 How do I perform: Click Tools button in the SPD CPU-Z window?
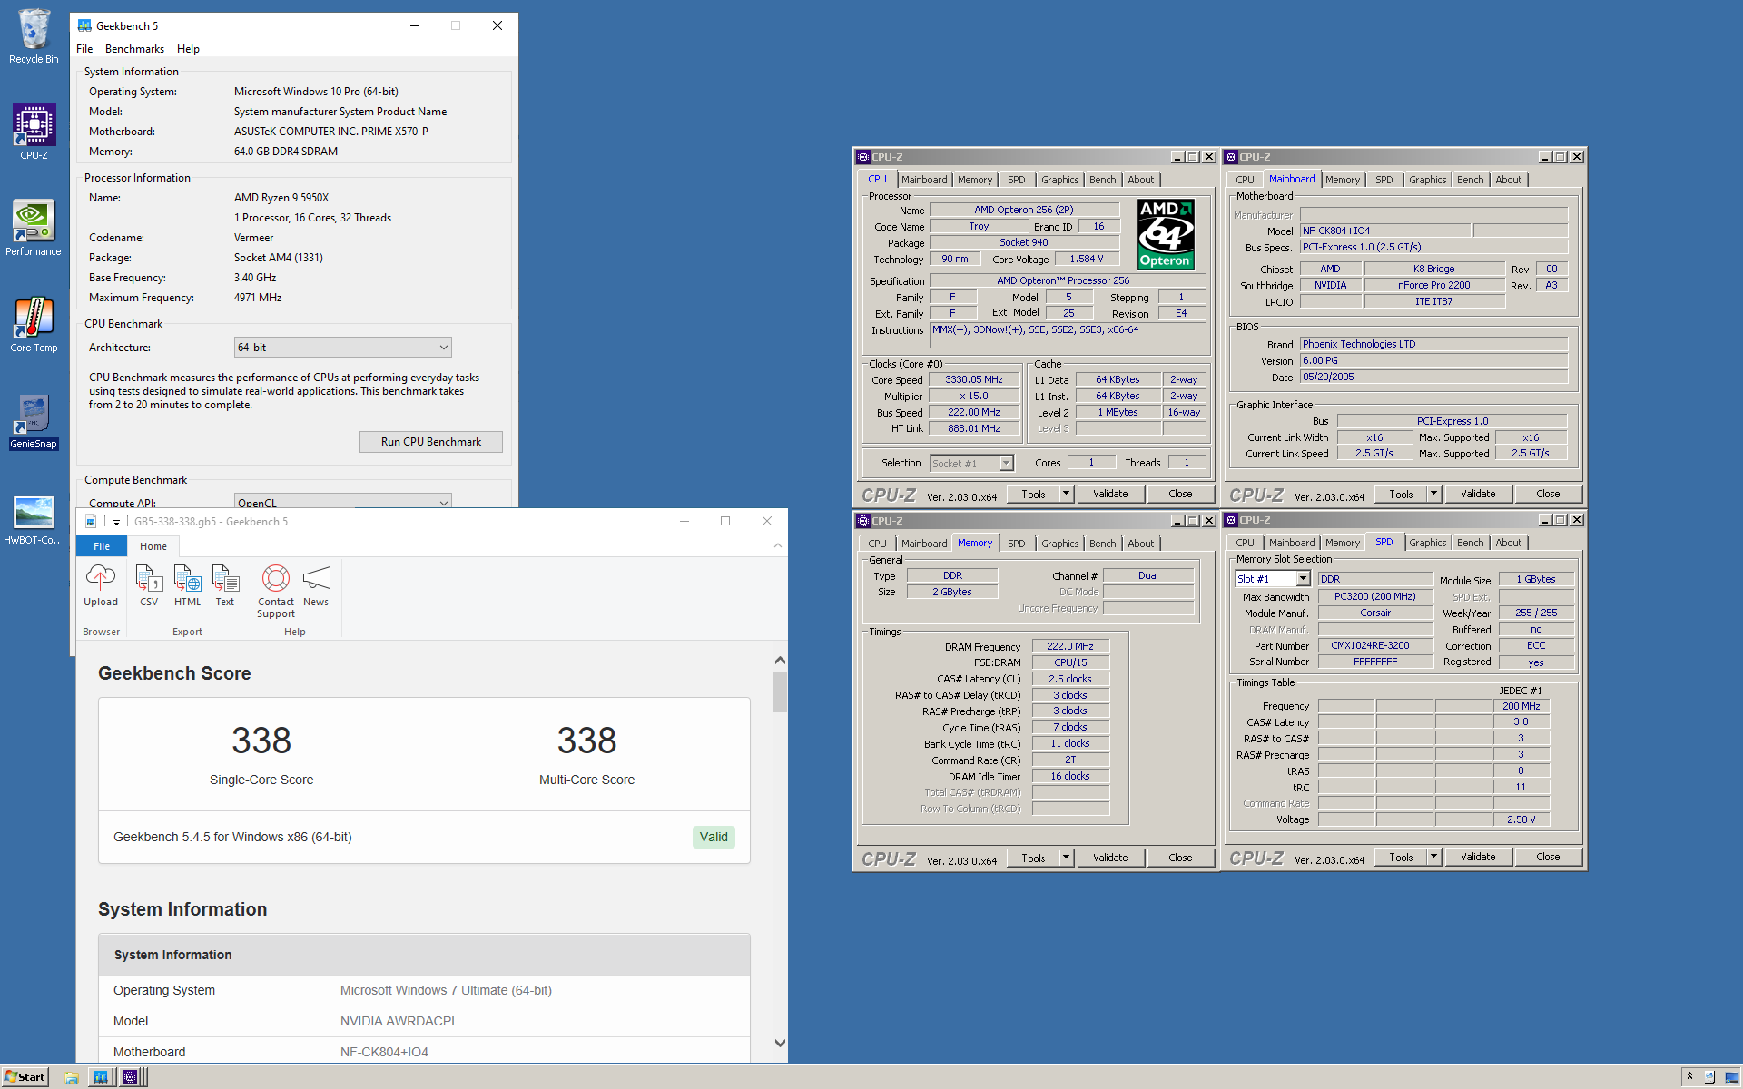1401,857
